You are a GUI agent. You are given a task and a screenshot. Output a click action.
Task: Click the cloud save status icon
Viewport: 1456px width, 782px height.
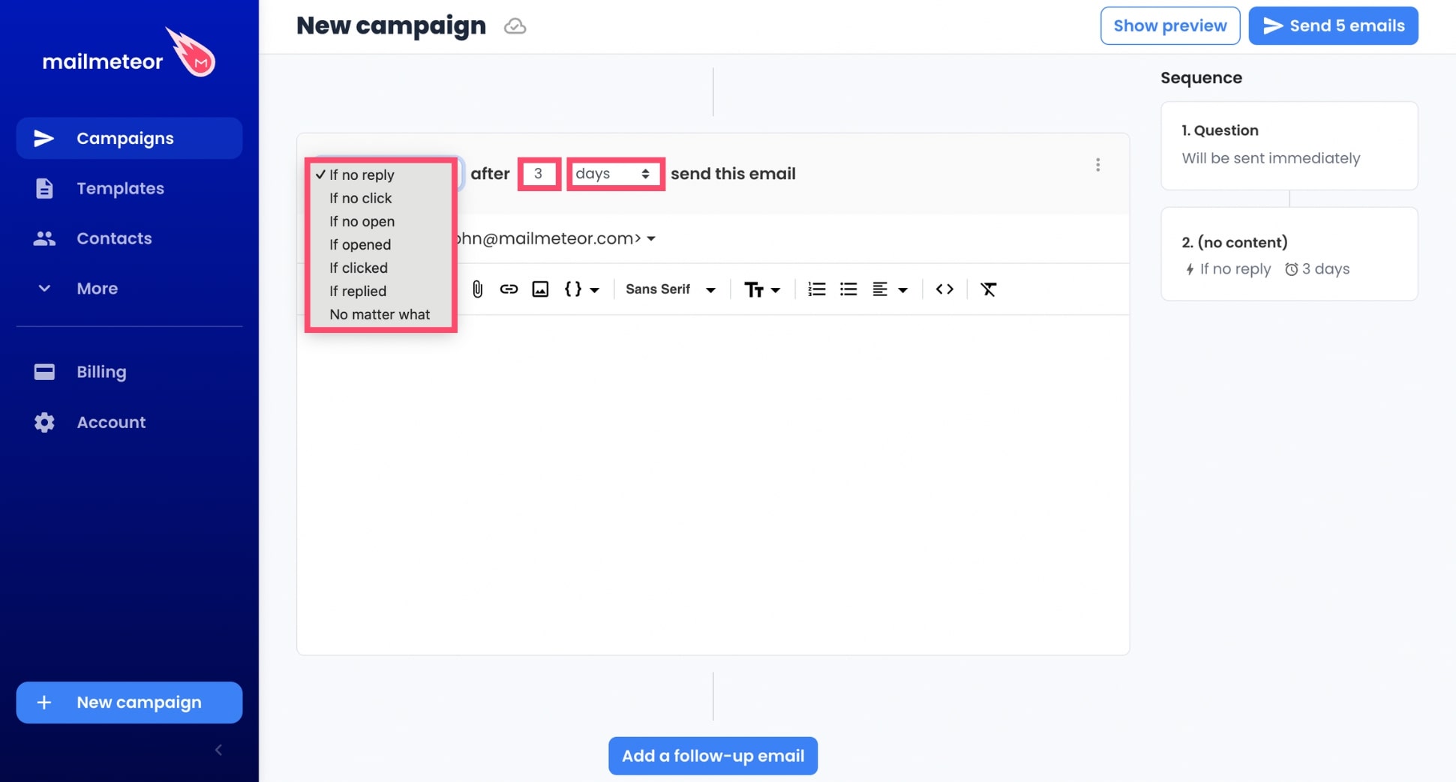coord(515,26)
